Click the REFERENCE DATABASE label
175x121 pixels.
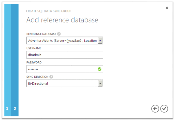(41, 34)
